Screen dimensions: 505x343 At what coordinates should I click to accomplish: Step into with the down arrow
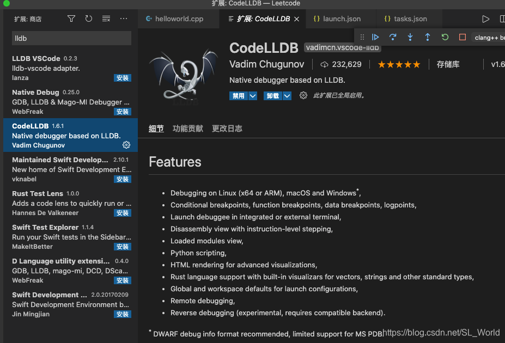[410, 38]
